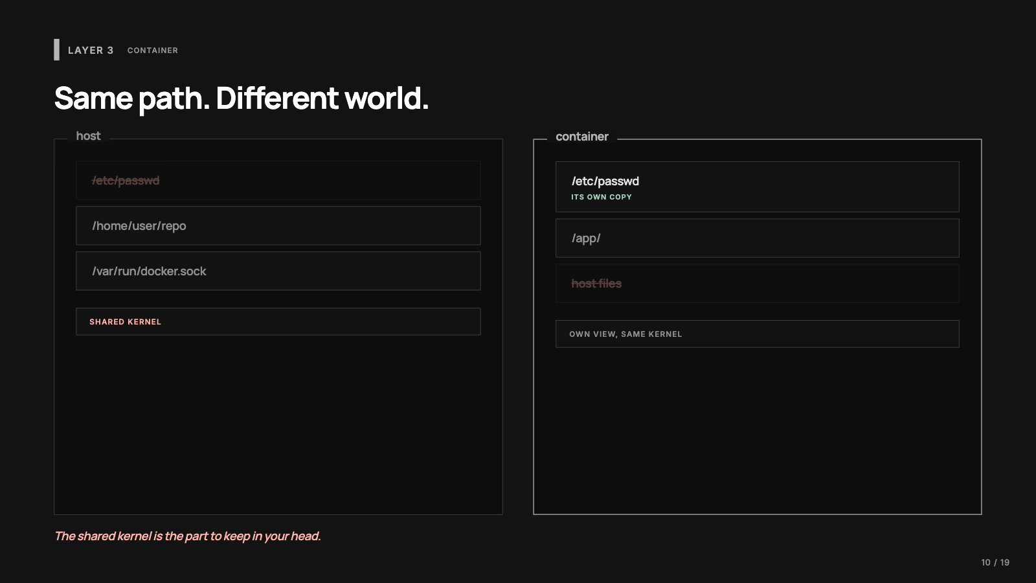Click the /var/run/docker.sock box
Screen dimensions: 1036x583
point(278,271)
